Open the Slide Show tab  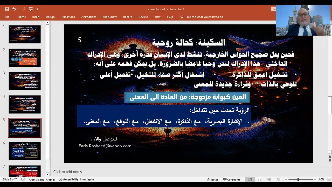[x=110, y=17]
